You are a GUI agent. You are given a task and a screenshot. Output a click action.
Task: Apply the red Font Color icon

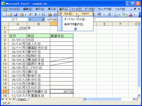click(131, 15)
